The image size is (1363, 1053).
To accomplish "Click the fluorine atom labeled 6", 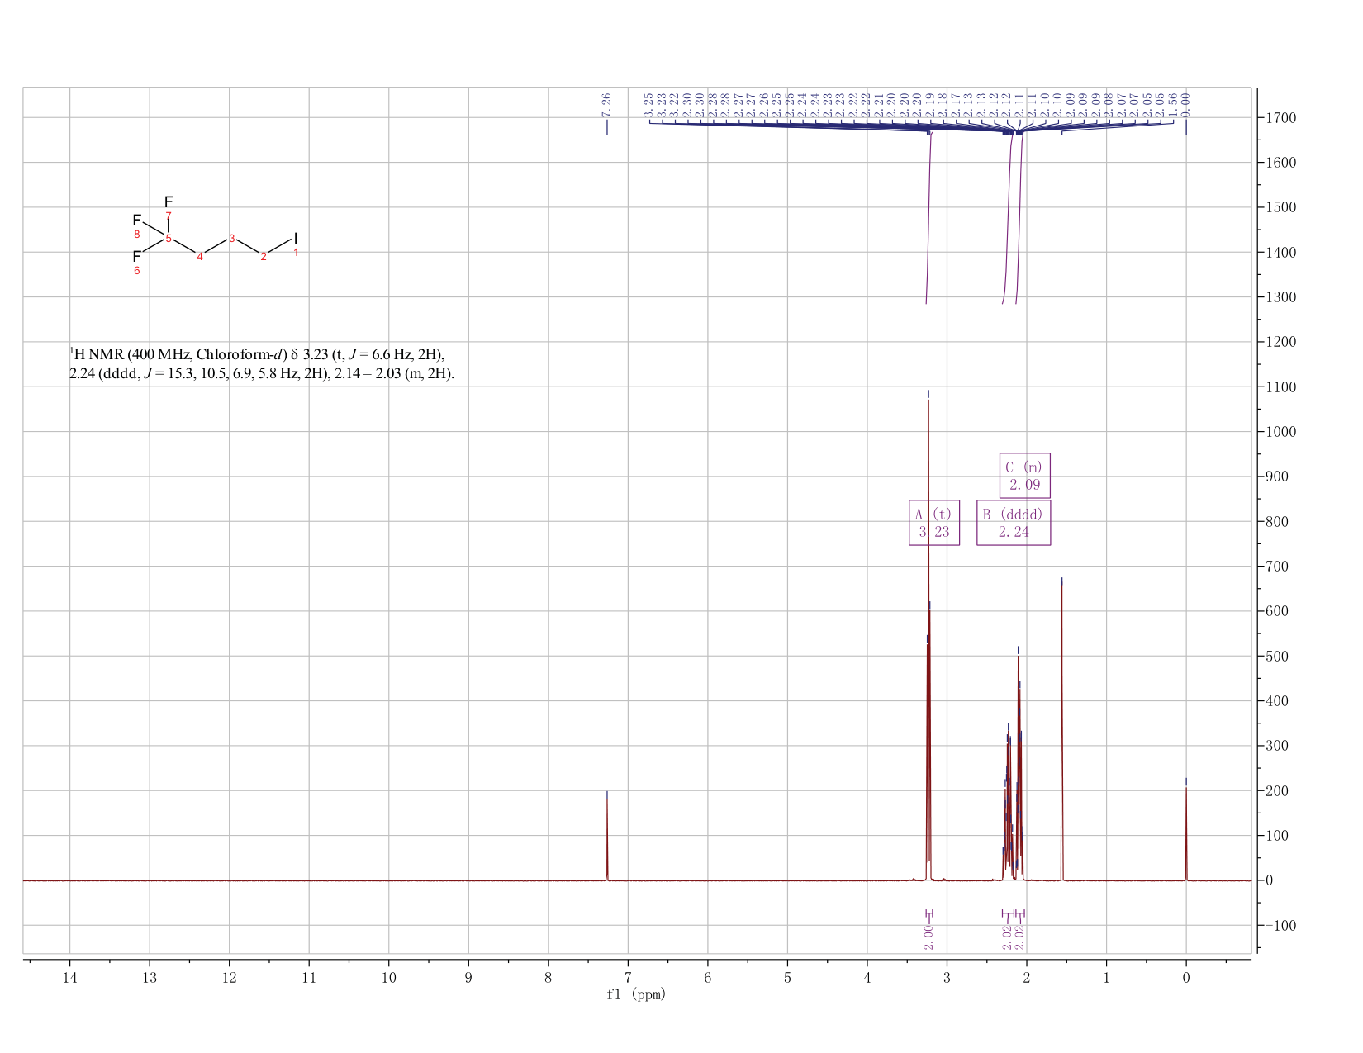I will pyautogui.click(x=137, y=257).
